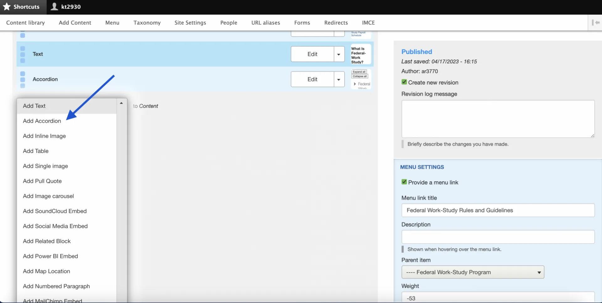Click Edit on the Accordion row
This screenshot has height=303, width=602.
tap(312, 79)
